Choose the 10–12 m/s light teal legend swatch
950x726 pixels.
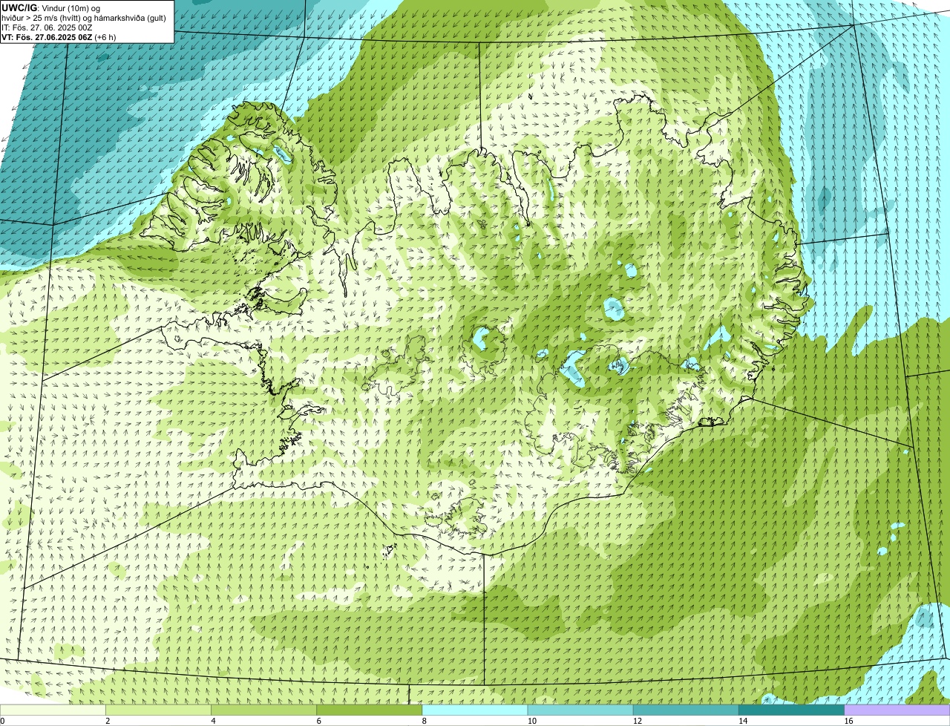tap(580, 710)
